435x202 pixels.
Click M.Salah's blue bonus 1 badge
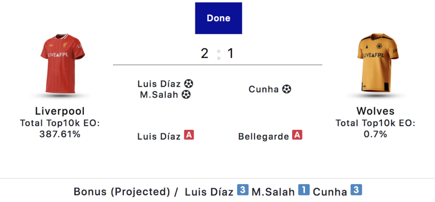pos(304,190)
